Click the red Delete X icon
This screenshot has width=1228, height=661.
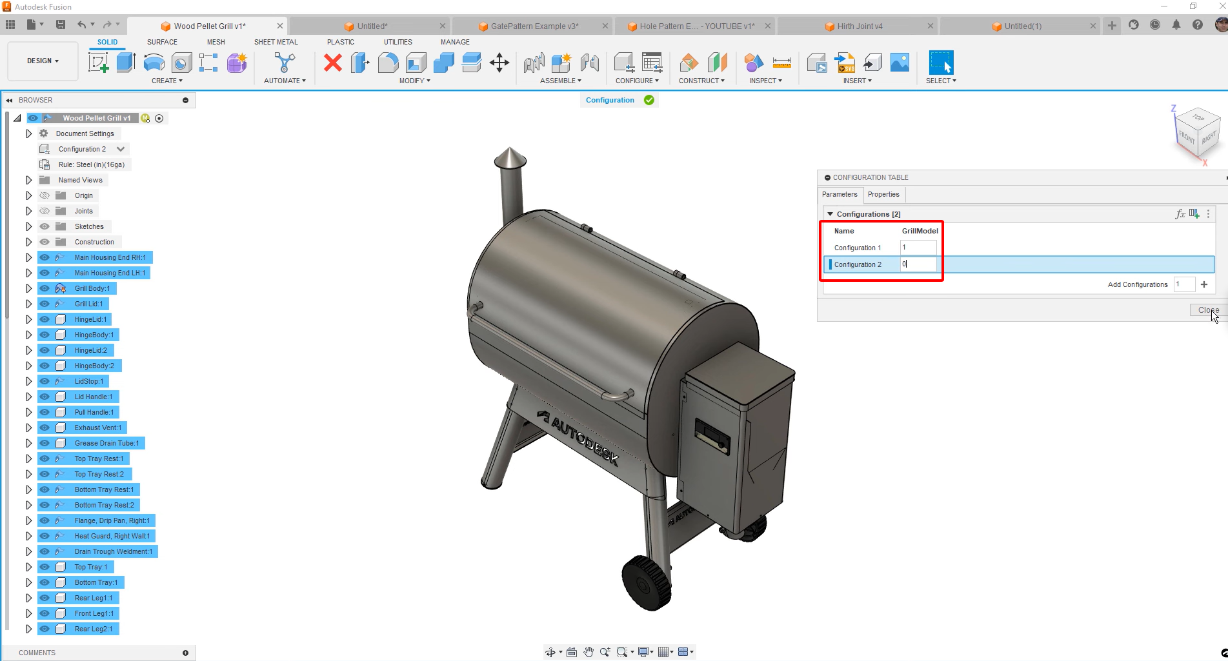coord(333,63)
